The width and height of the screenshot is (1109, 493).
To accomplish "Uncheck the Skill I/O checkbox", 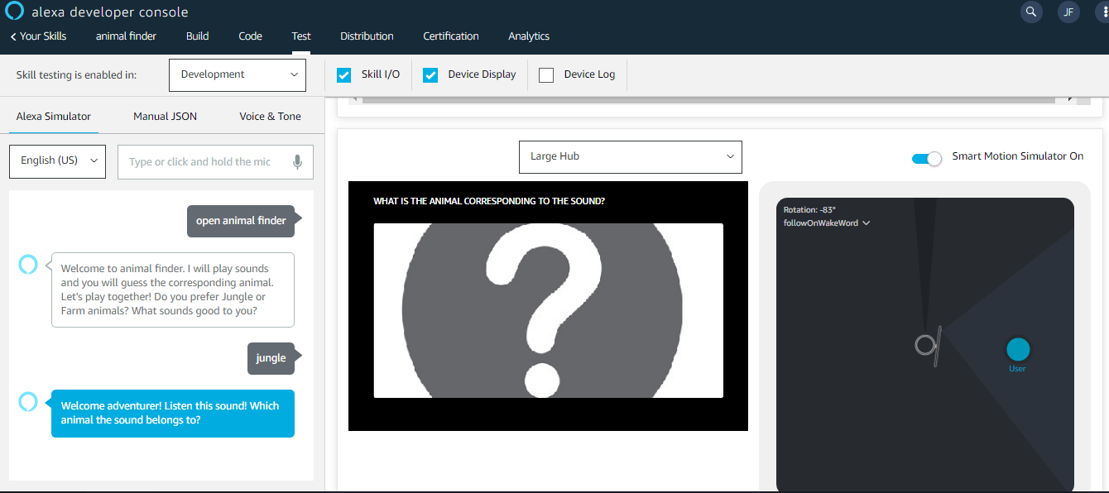I will (344, 75).
